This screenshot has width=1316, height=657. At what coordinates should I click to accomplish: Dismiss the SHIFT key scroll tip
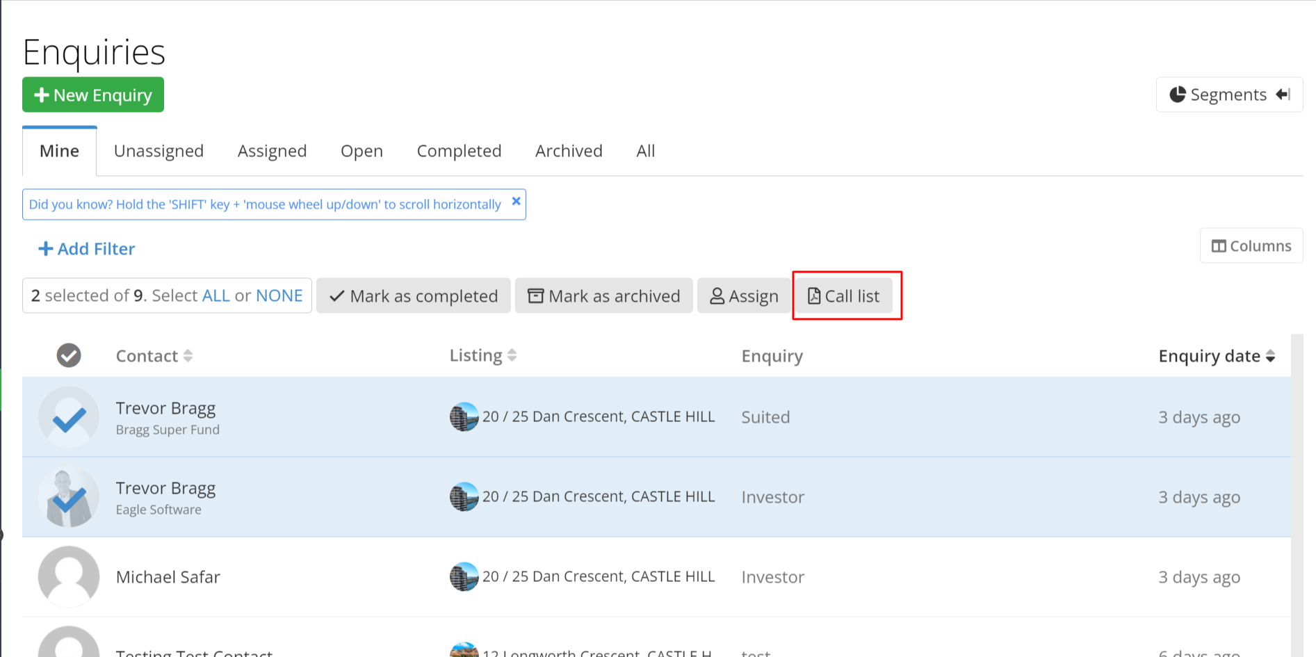(x=516, y=202)
